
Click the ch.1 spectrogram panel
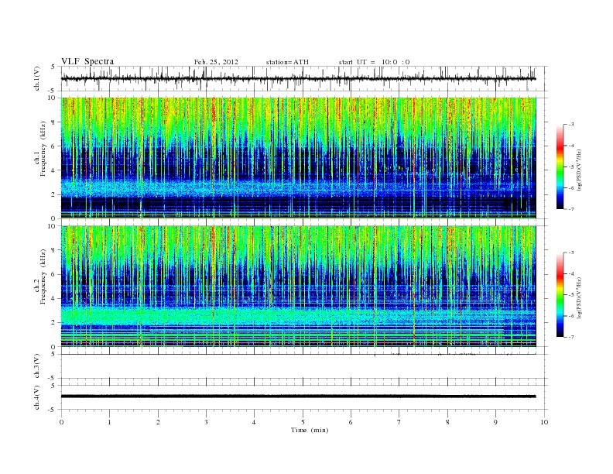tap(298, 158)
